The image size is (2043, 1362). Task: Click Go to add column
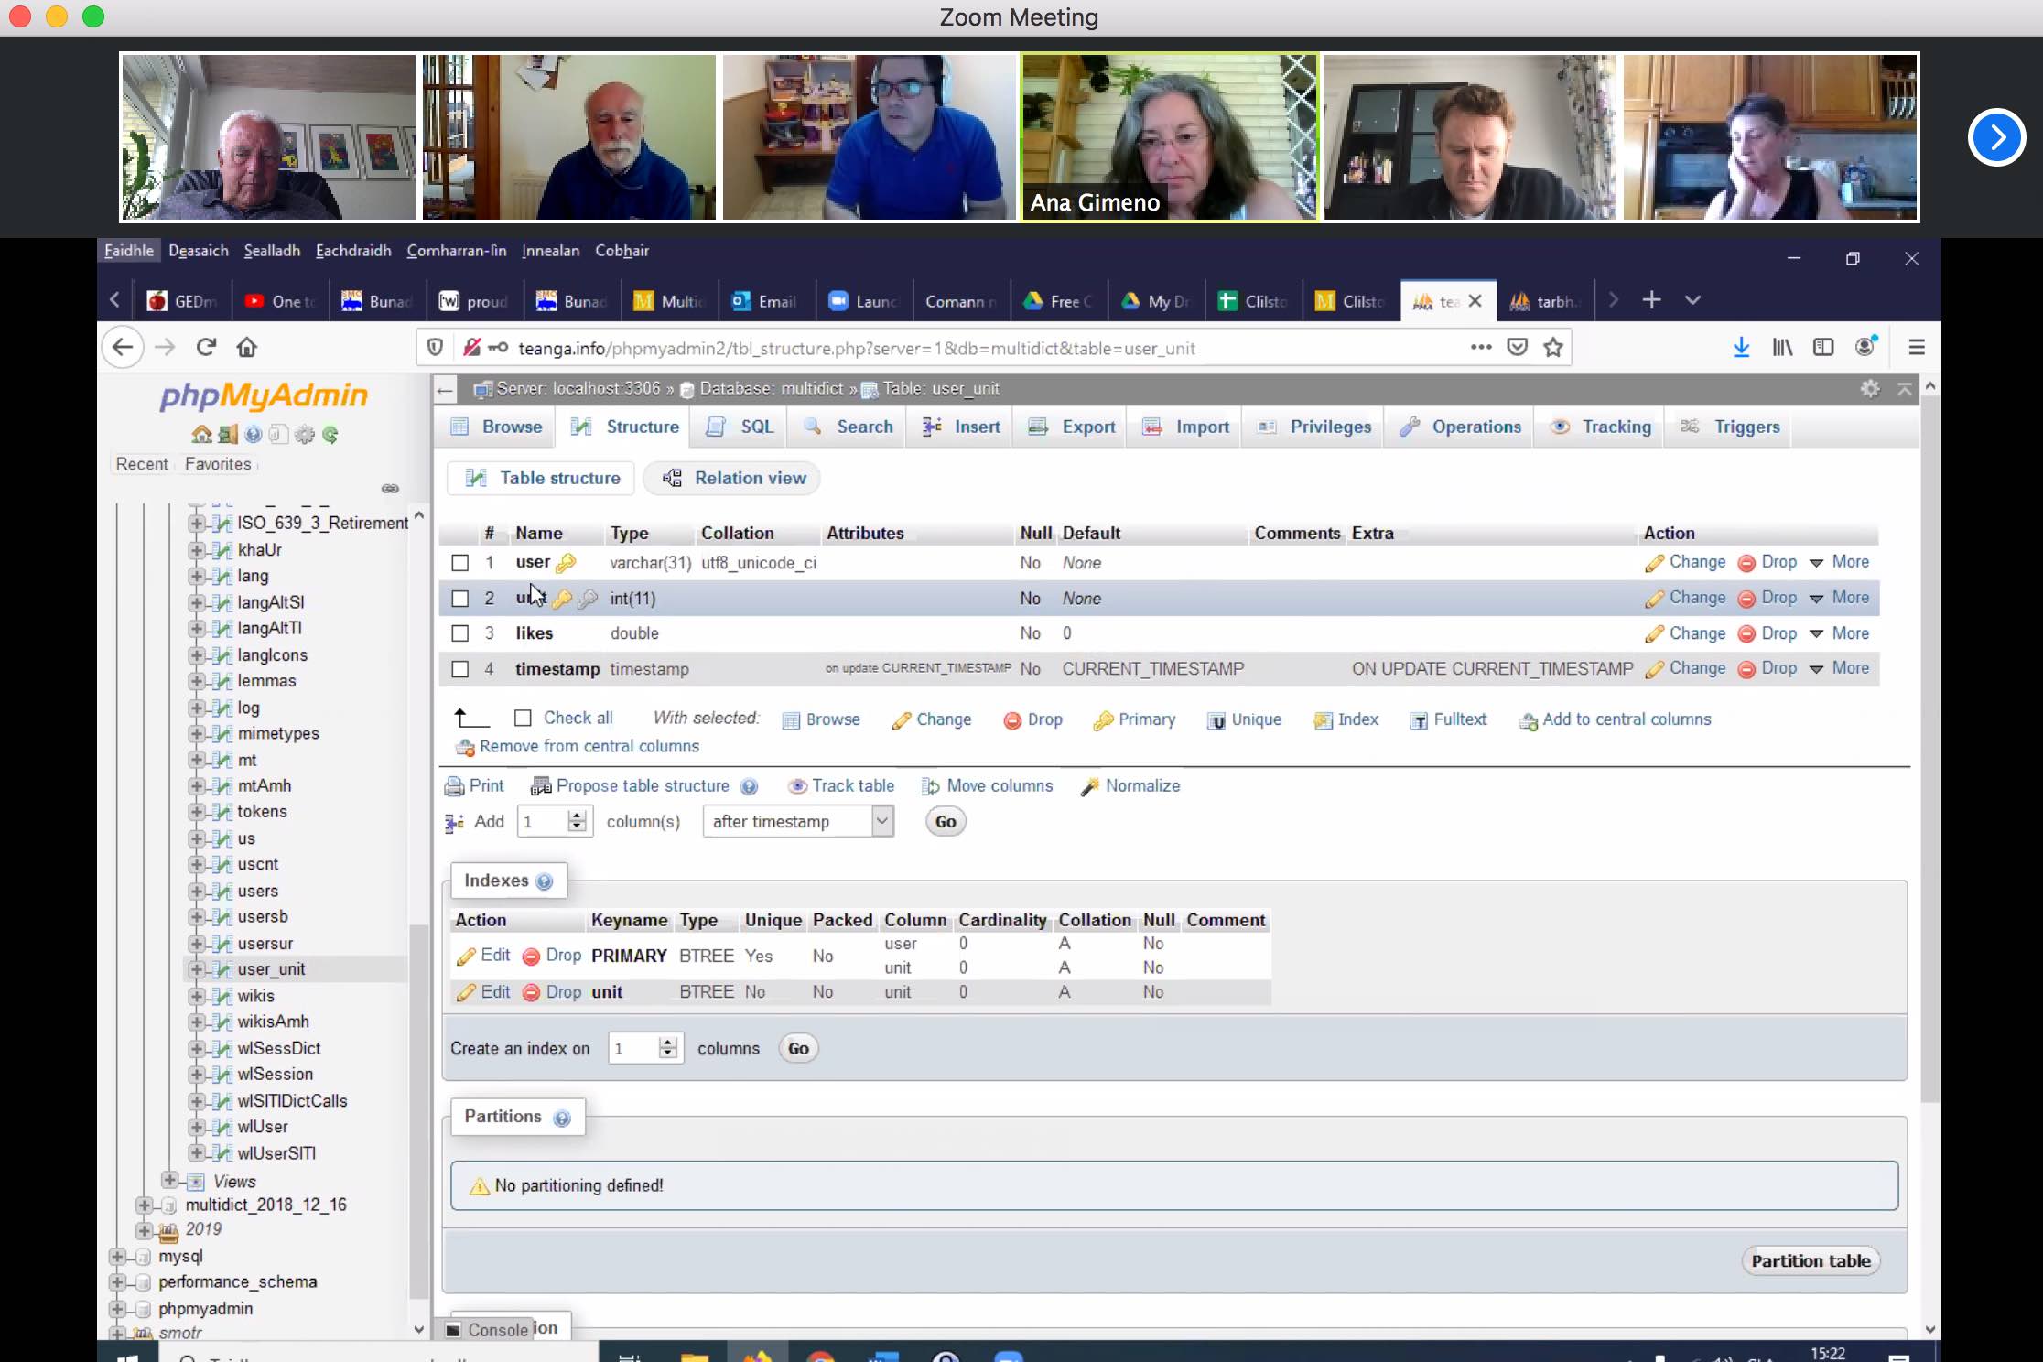[x=946, y=822]
